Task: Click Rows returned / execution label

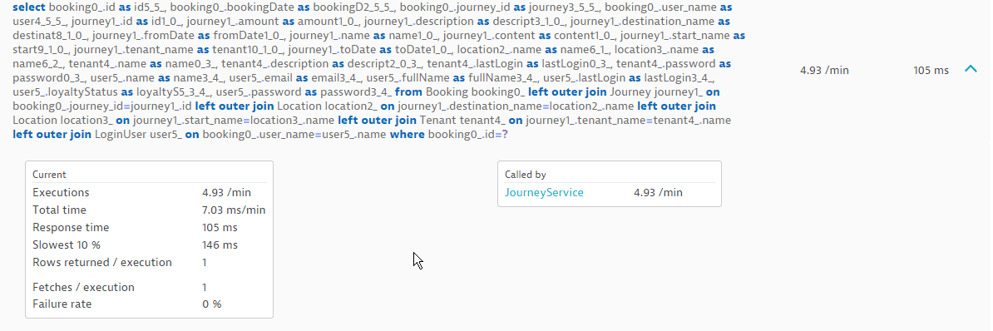Action: coord(102,262)
